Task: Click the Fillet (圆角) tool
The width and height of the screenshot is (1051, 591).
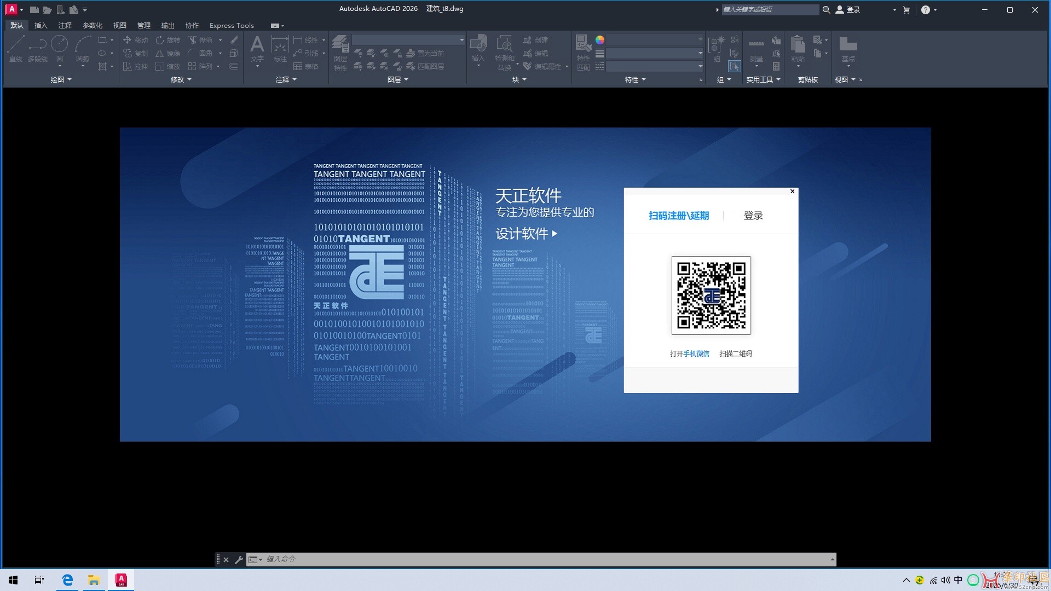Action: [200, 53]
